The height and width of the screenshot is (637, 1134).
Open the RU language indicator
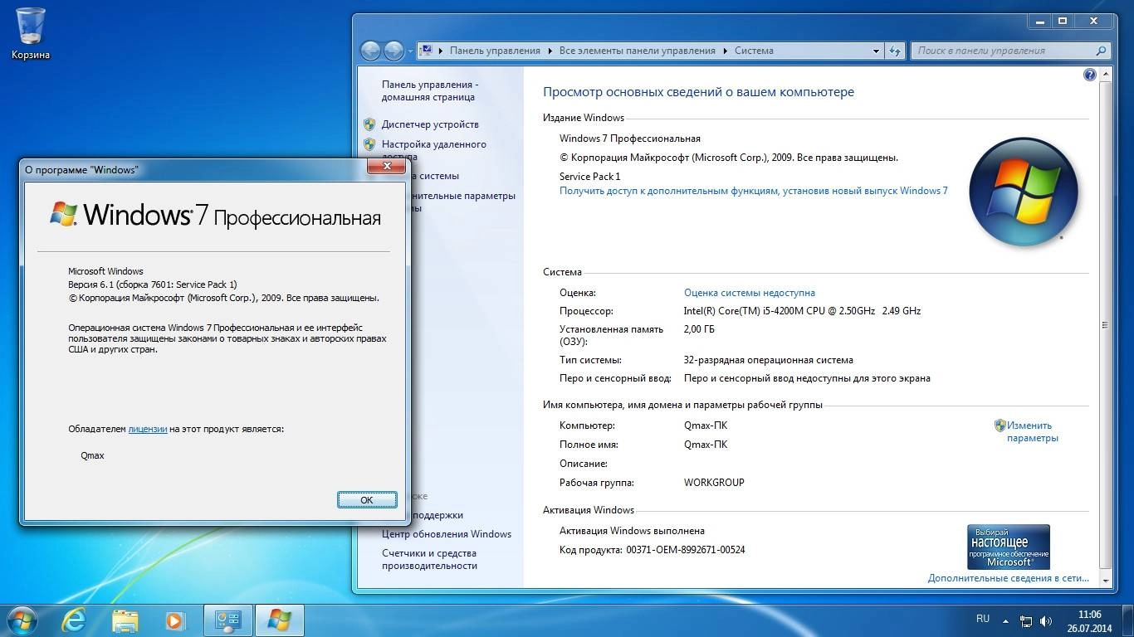click(x=983, y=619)
